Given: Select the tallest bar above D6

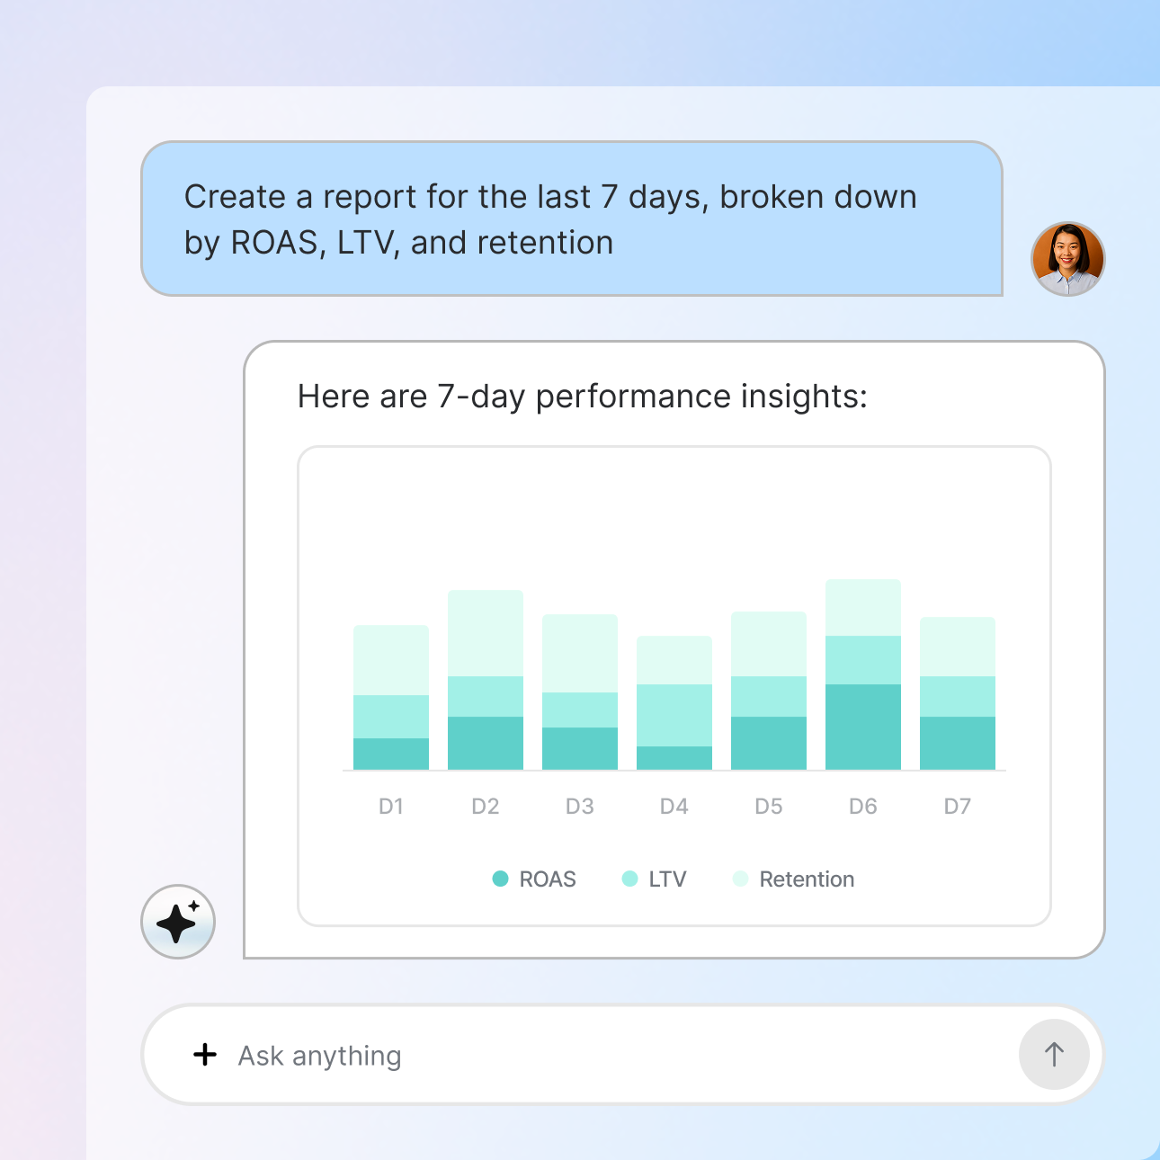Looking at the screenshot, I should pyautogui.click(x=862, y=674).
